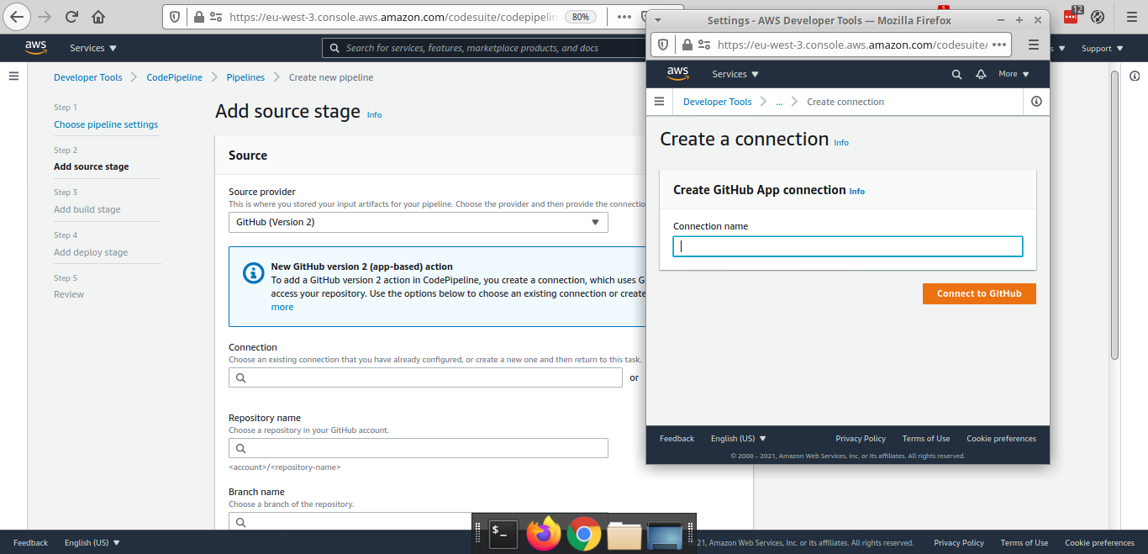This screenshot has height=554, width=1148.
Task: Open Google Chrome from the dock
Action: pos(583,533)
